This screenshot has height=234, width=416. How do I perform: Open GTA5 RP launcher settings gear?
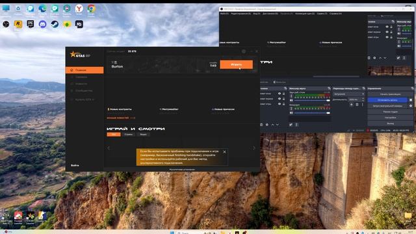coord(244,51)
